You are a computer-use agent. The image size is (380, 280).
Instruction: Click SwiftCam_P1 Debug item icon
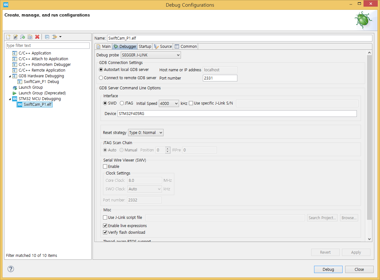pyautogui.click(x=20, y=82)
